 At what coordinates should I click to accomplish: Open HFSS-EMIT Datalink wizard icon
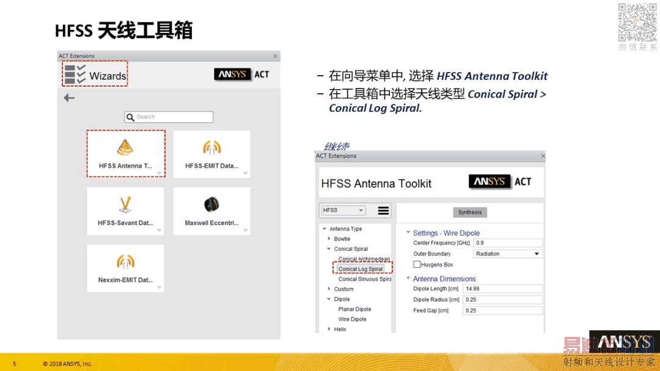point(211,148)
